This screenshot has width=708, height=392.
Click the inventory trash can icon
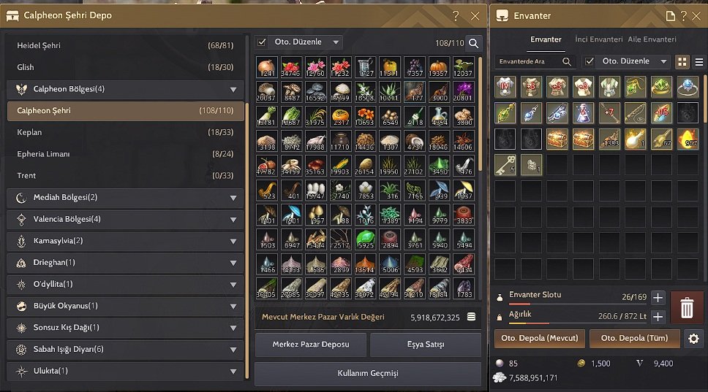[x=687, y=307]
